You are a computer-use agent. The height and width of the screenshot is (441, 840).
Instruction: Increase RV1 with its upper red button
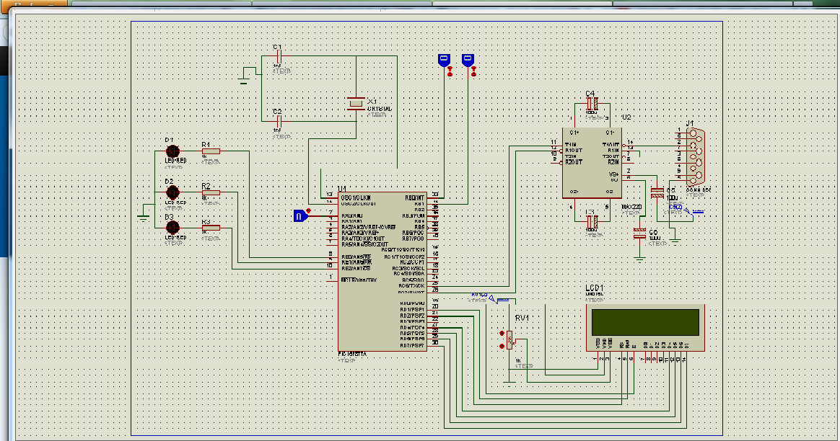(500, 334)
